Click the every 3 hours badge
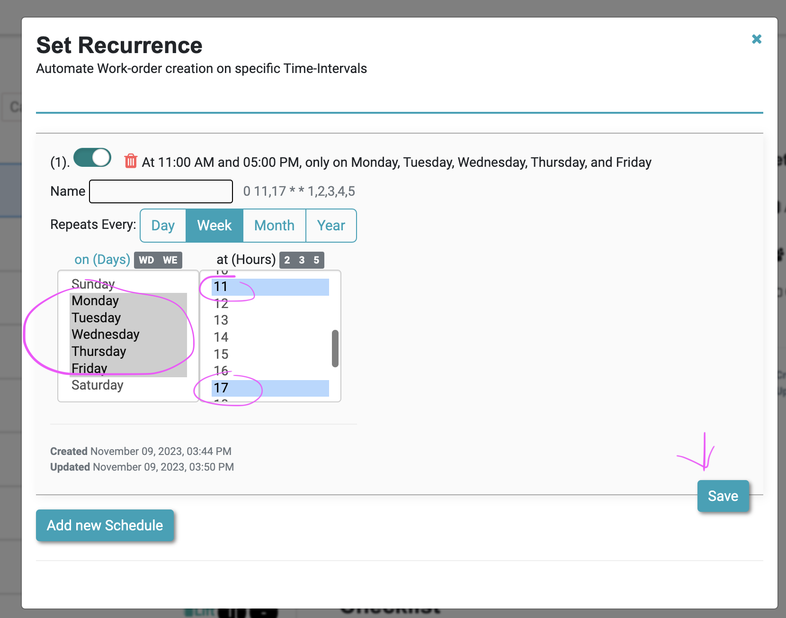Screen dimensions: 786x618 pyautogui.click(x=302, y=260)
